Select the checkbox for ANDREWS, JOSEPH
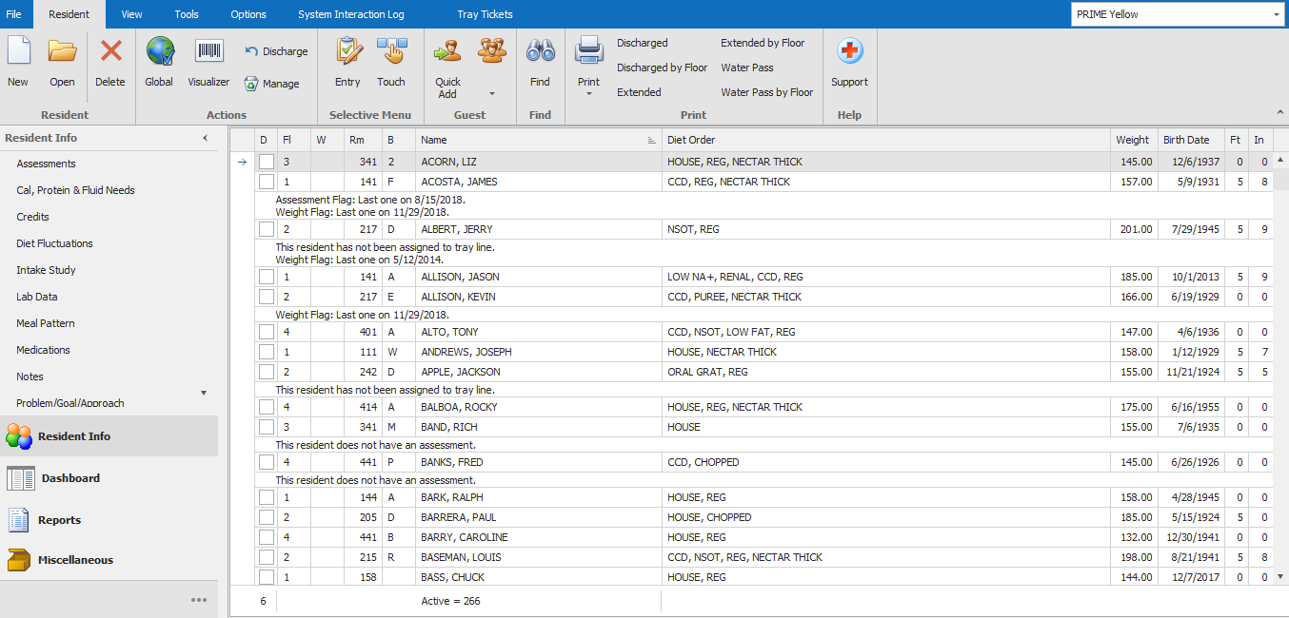The height and width of the screenshot is (618, 1289). 267,352
